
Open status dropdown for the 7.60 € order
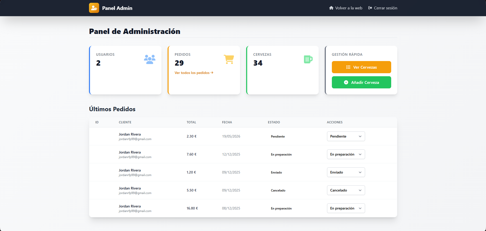pyautogui.click(x=346, y=154)
